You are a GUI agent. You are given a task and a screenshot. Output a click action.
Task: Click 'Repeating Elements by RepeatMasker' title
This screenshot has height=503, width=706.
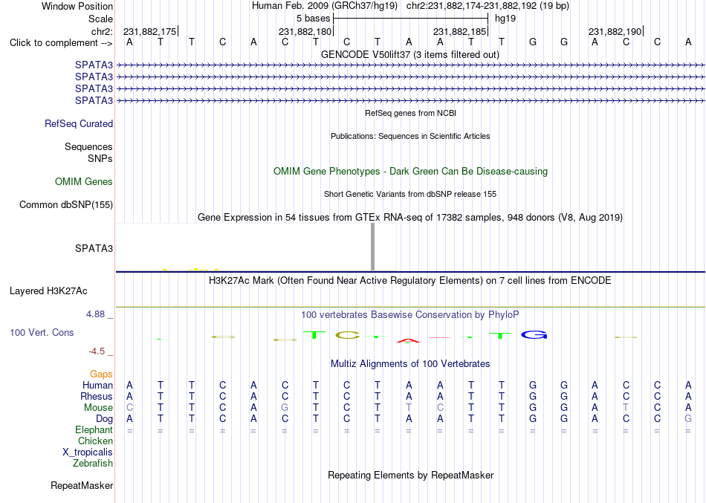pos(411,475)
